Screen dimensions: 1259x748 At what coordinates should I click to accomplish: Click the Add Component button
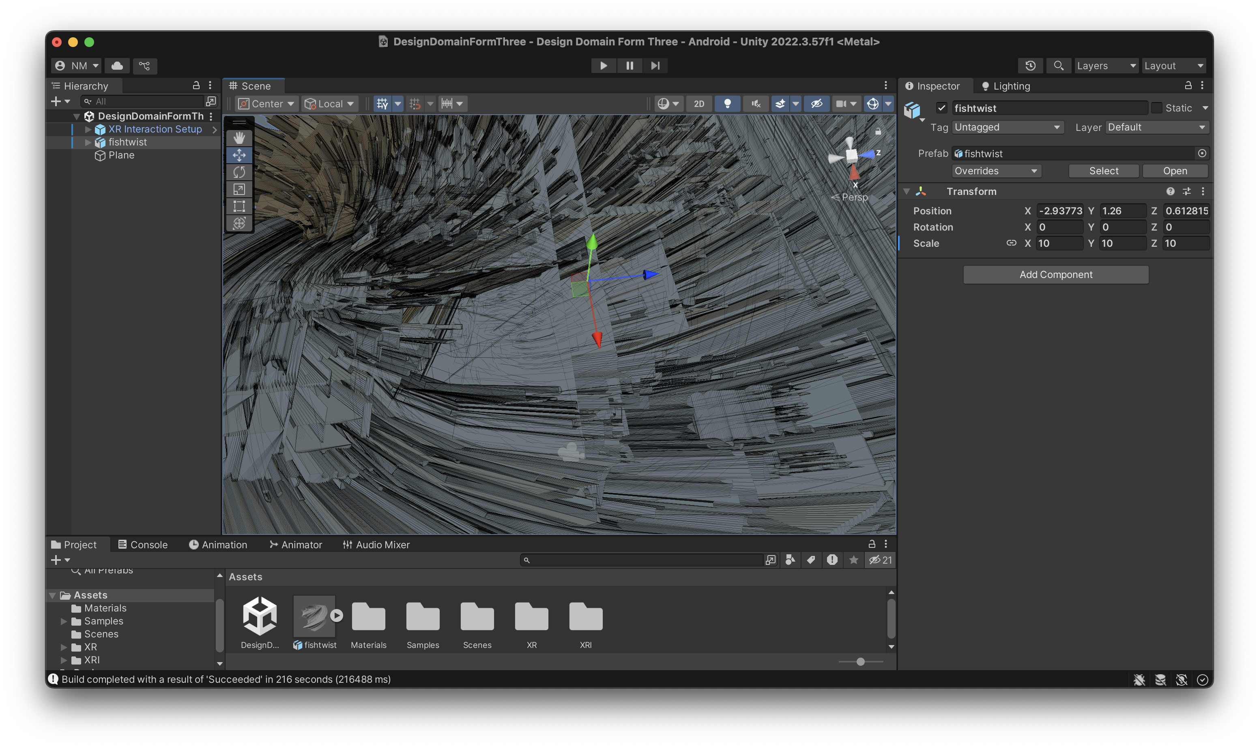coord(1056,275)
